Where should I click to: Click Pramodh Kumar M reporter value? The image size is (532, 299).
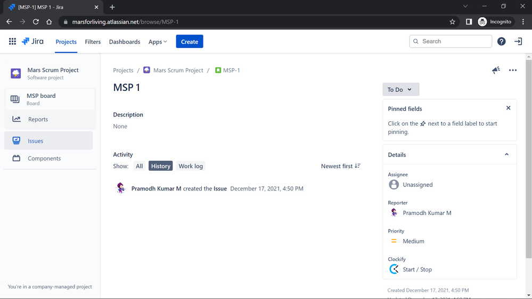tap(427, 213)
